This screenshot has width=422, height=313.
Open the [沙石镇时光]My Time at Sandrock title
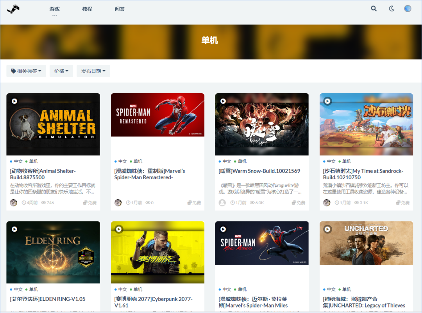pyautogui.click(x=363, y=174)
